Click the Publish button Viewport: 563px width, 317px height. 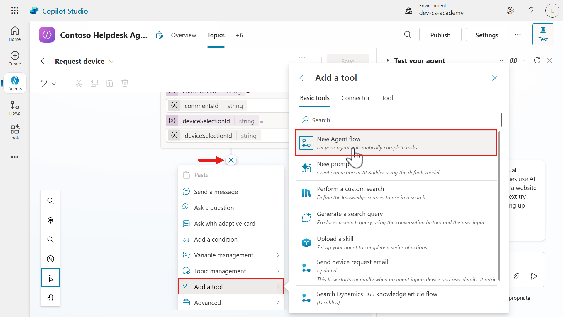[x=440, y=35]
